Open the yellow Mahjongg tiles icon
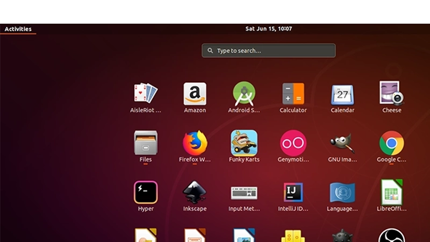Screen dimensions: 430x242 coord(293,236)
